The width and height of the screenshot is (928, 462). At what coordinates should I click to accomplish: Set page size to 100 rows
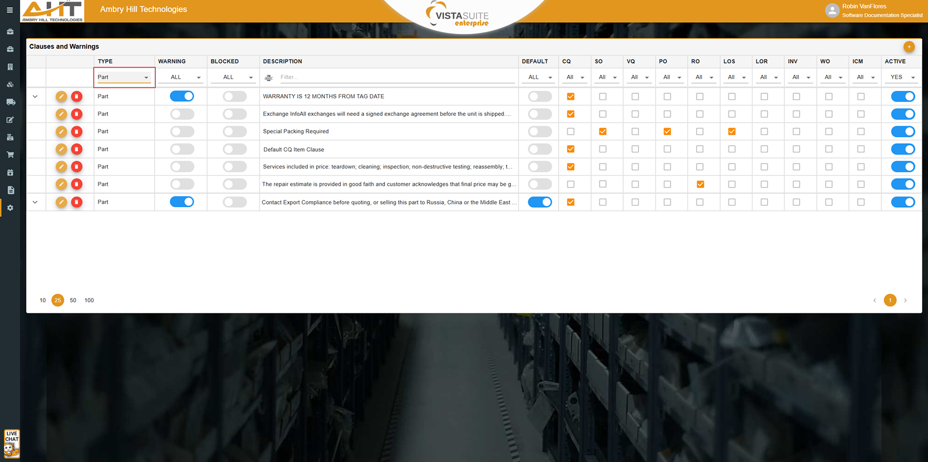(x=89, y=300)
